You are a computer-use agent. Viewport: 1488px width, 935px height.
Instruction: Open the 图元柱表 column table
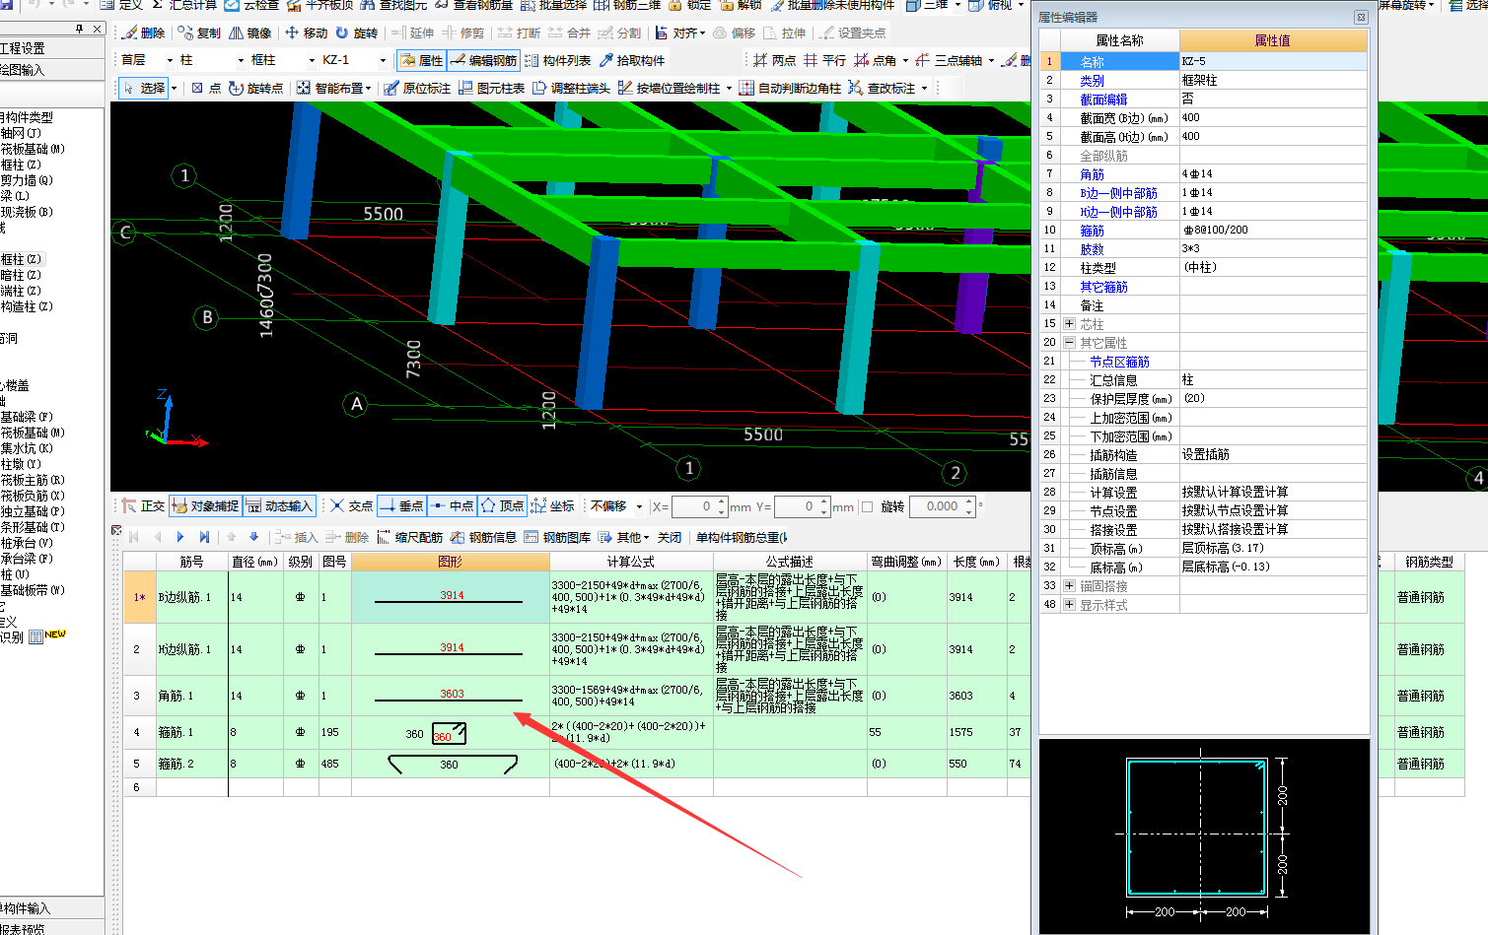click(491, 88)
